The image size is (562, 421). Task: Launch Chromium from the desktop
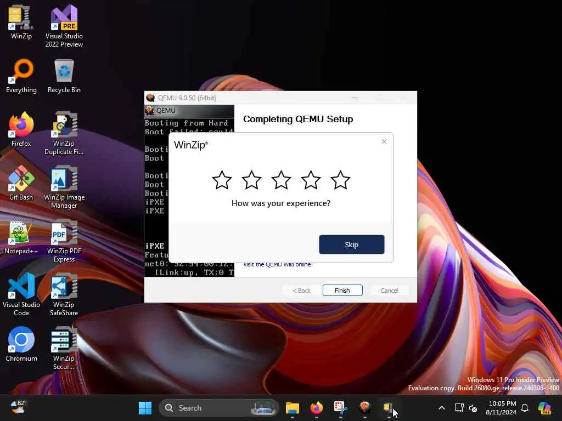tap(21, 344)
